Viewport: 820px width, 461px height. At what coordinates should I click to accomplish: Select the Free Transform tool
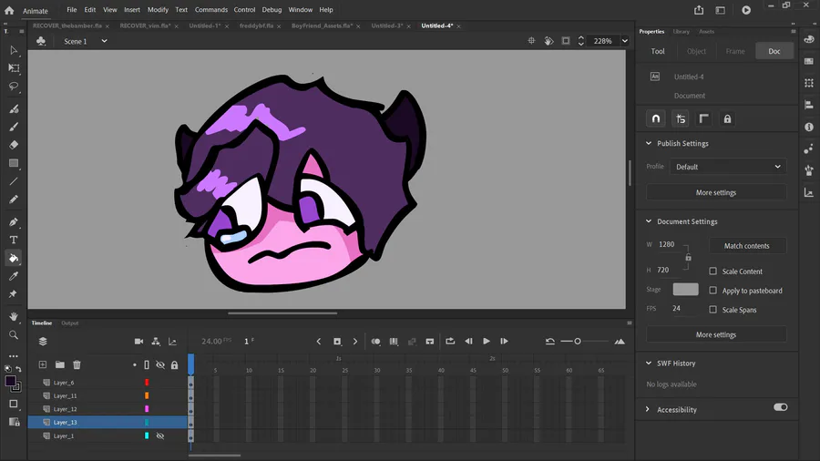click(x=14, y=68)
